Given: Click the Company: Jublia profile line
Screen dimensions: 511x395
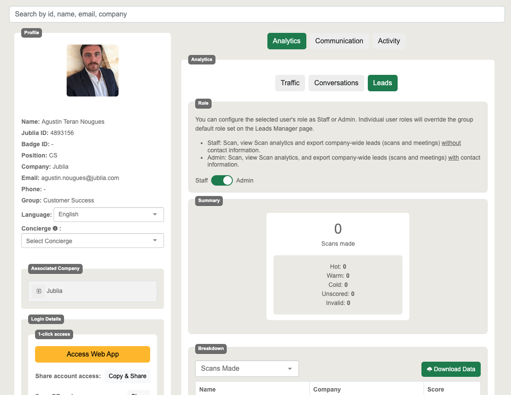Looking at the screenshot, I should (x=45, y=167).
